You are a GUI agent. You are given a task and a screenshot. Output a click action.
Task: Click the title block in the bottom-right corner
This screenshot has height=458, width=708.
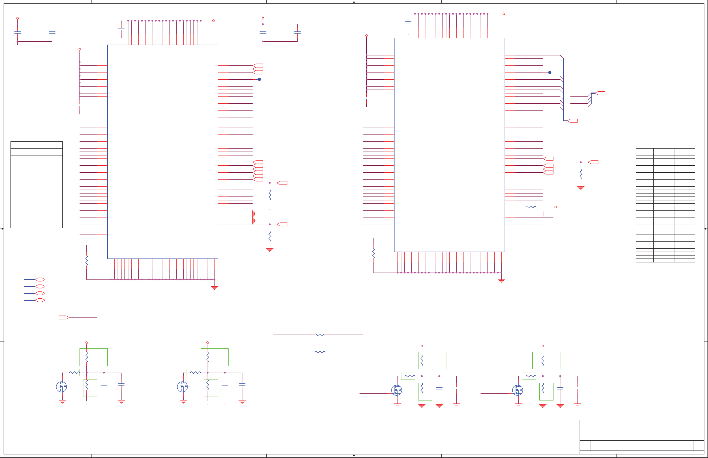click(642, 437)
